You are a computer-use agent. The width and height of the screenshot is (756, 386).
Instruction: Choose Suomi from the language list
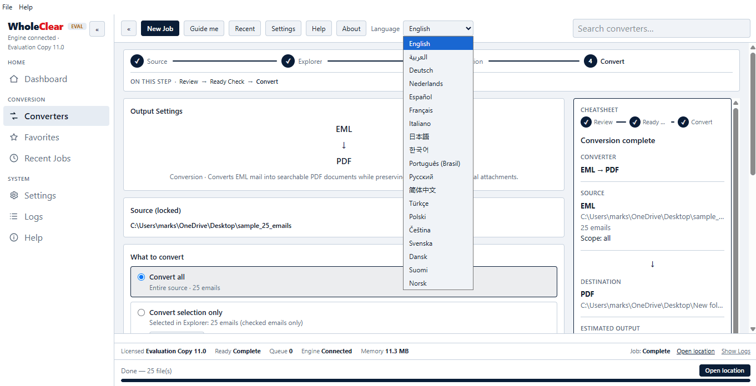click(438, 270)
